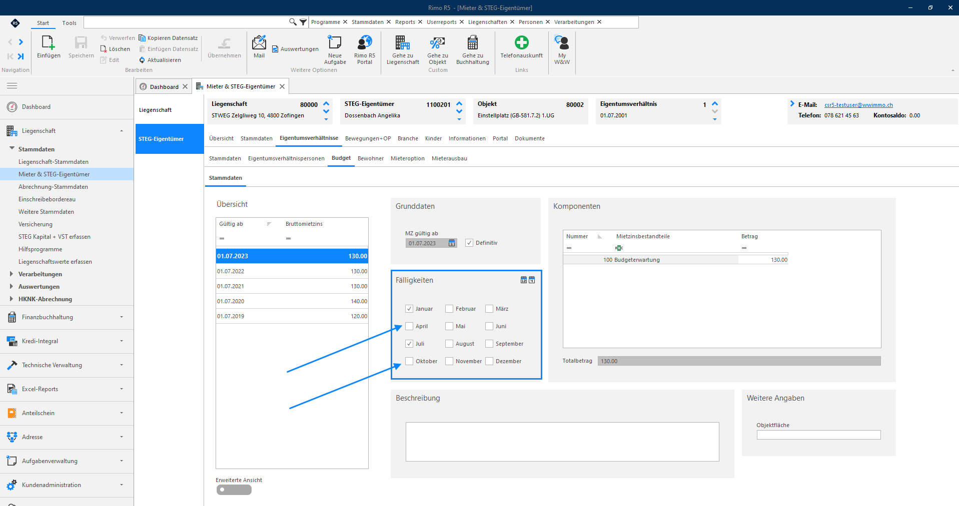Click Gehe zu Objekt icon
Screen dimensions: 959x506
click(438, 43)
